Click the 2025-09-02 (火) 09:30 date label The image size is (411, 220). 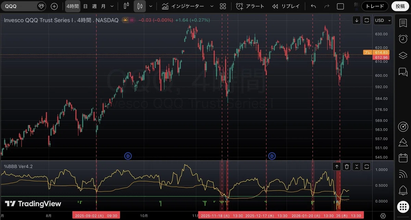[x=96, y=216]
